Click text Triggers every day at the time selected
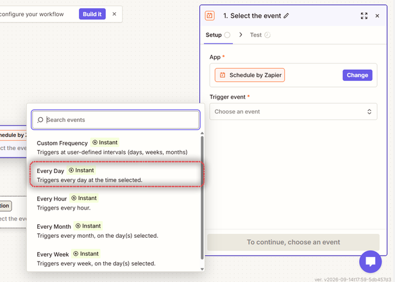Screen dimensions: 395x282 pyautogui.click(x=90, y=180)
